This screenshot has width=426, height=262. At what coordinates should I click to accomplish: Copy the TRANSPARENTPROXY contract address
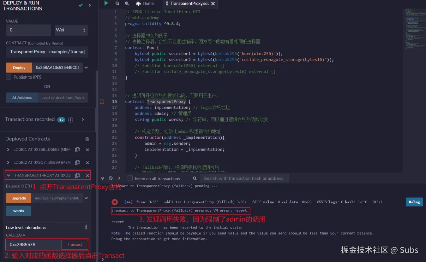point(77,175)
